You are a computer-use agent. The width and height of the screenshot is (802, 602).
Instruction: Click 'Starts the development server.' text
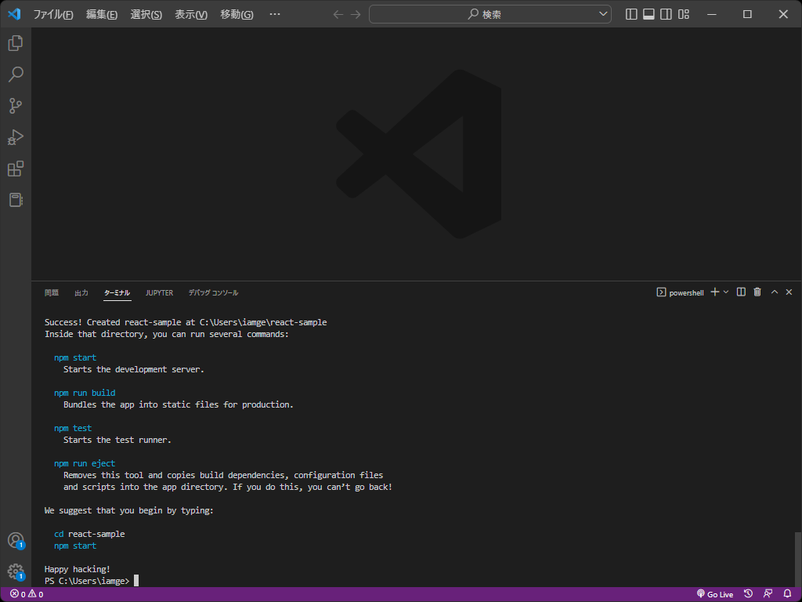[x=133, y=369]
